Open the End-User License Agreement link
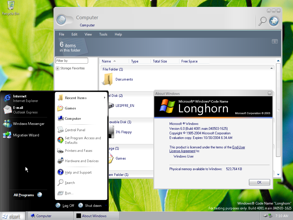The height and width of the screenshot is (220, 293). 239,147
